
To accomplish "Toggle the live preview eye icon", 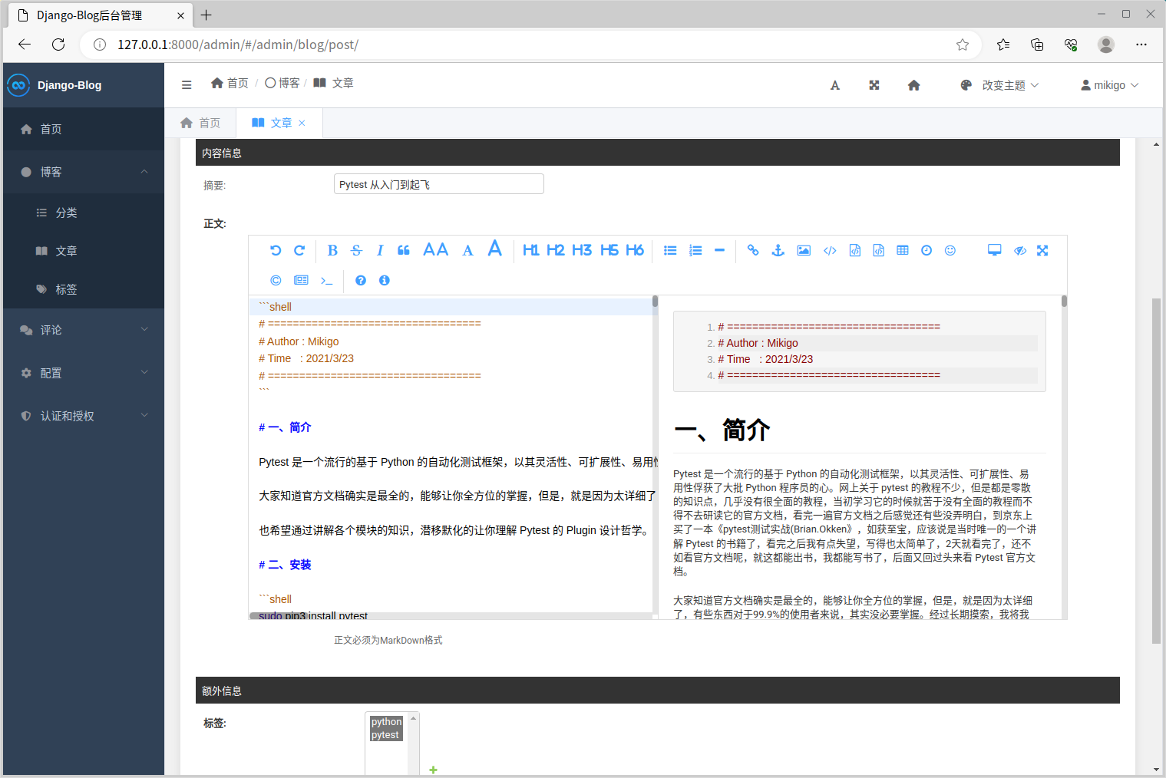I will point(1020,250).
